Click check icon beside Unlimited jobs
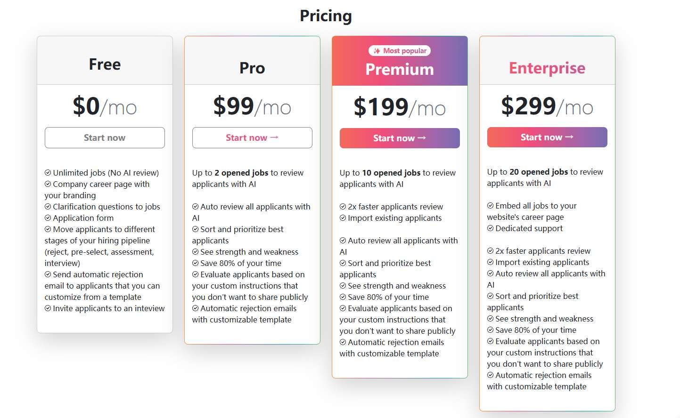The height and width of the screenshot is (418, 680). [48, 173]
